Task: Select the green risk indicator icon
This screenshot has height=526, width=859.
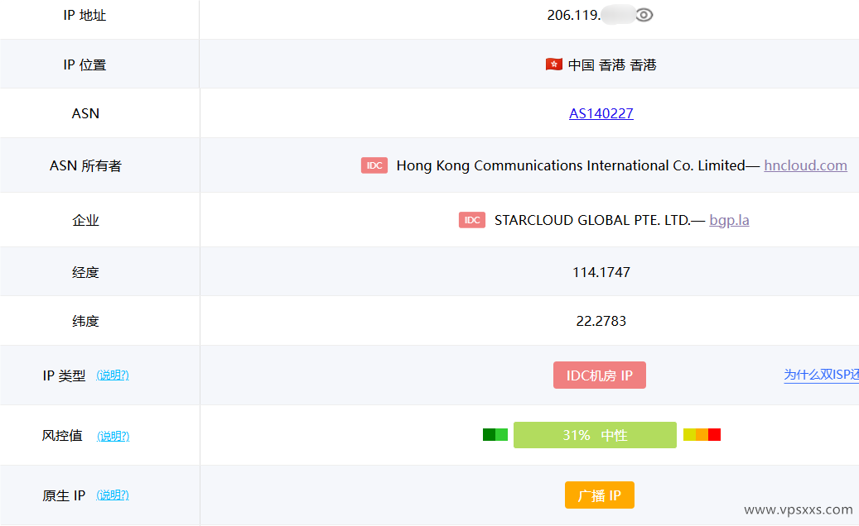Action: 495,434
